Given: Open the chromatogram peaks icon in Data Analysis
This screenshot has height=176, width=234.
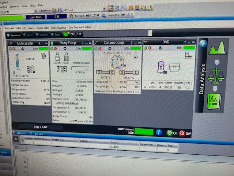Looking at the screenshot, I should click(x=218, y=48).
